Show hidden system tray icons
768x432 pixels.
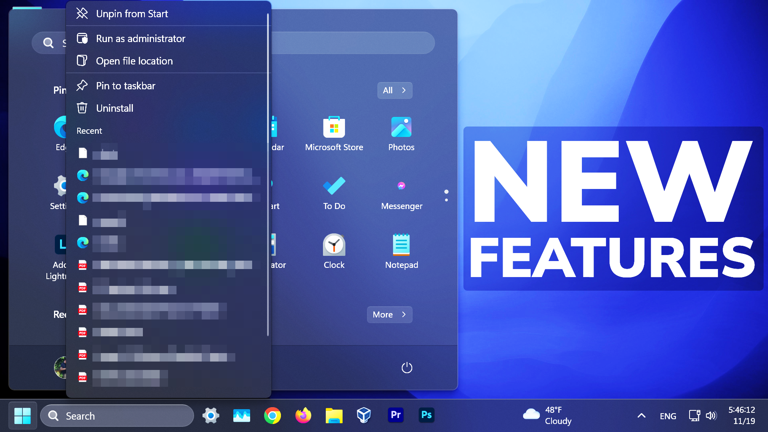coord(641,415)
